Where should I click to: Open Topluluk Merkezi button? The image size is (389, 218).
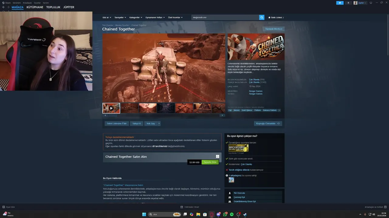pyautogui.click(x=274, y=29)
